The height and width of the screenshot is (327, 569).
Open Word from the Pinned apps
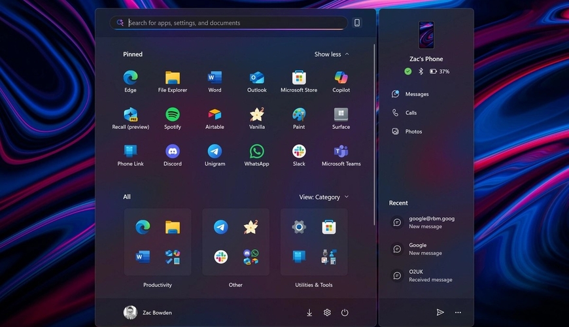215,82
